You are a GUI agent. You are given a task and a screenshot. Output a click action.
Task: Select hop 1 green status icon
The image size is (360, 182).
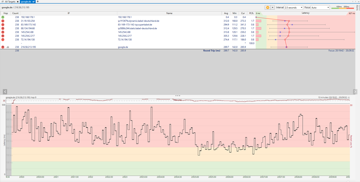tap(3, 17)
